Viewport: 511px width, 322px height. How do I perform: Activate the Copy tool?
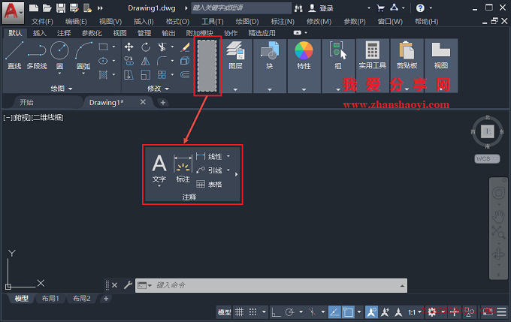tap(129, 61)
